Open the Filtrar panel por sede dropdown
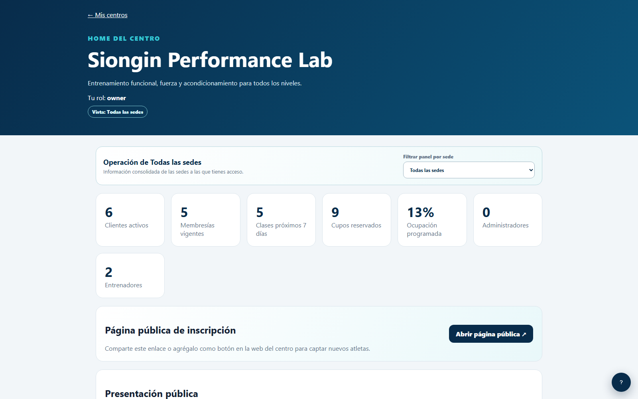This screenshot has height=399, width=638. pyautogui.click(x=469, y=170)
